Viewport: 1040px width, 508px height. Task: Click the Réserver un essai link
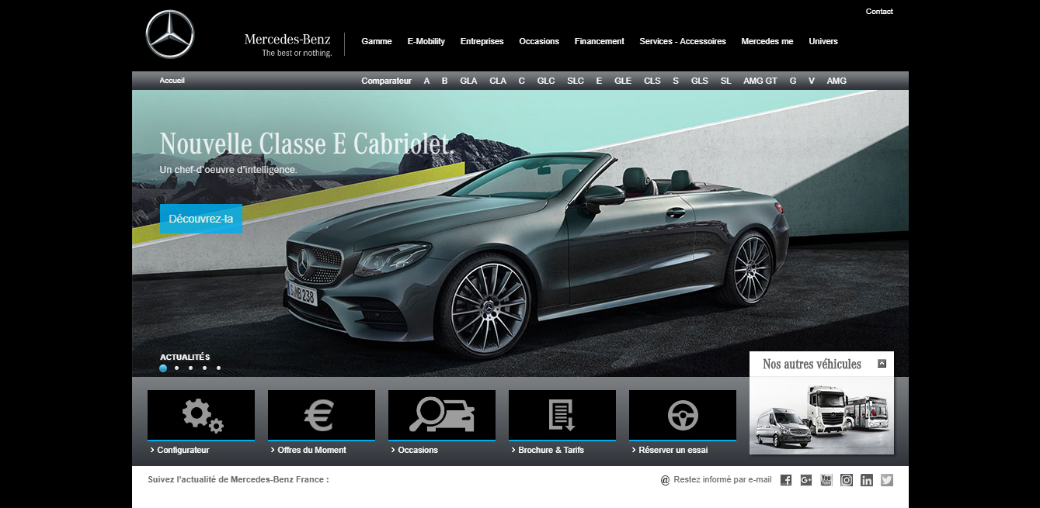(673, 450)
